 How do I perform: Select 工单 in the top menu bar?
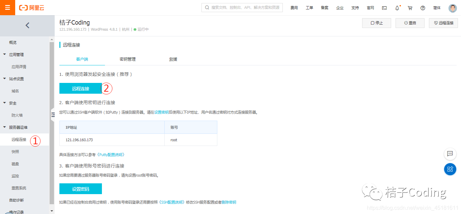309,7
